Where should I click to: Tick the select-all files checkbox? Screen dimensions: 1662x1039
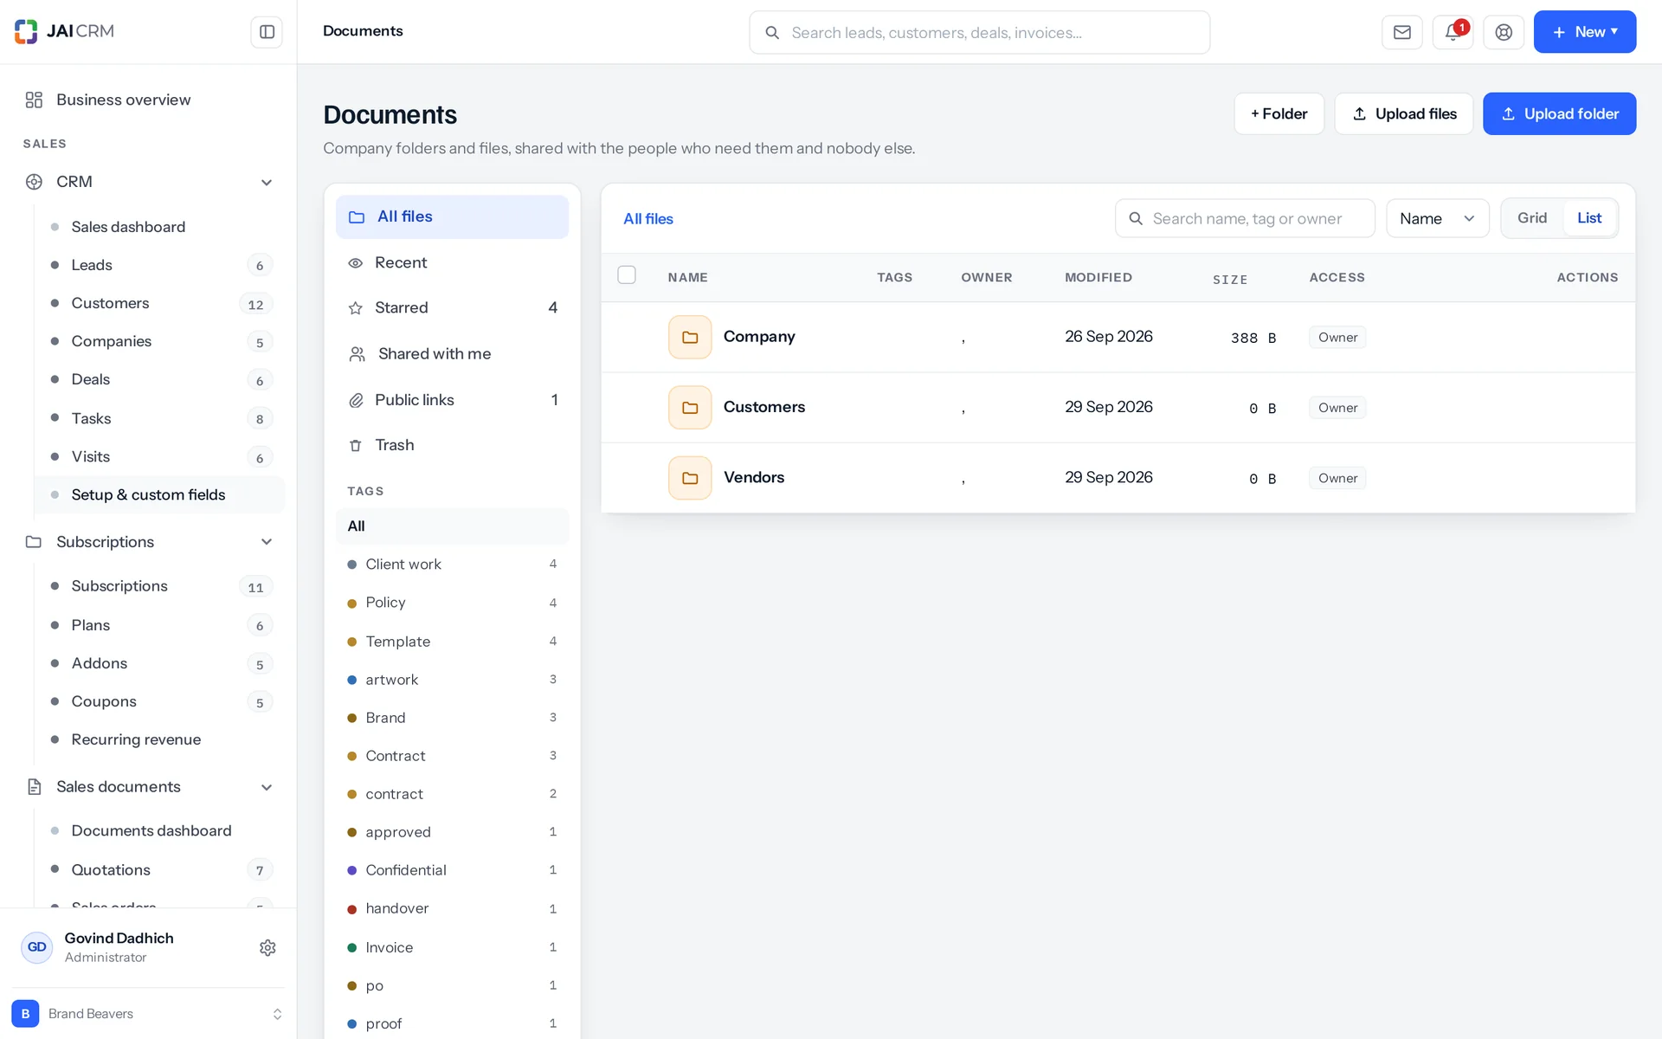[x=627, y=274]
